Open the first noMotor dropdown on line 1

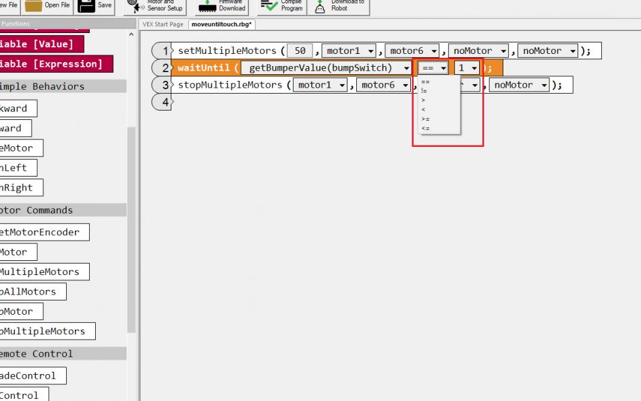pos(478,51)
